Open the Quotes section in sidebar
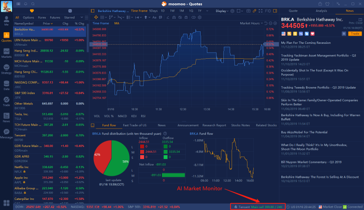This screenshot has width=364, height=210. [x=6, y=37]
